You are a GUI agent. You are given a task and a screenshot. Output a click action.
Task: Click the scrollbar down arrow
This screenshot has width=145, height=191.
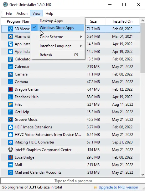tap(142, 175)
